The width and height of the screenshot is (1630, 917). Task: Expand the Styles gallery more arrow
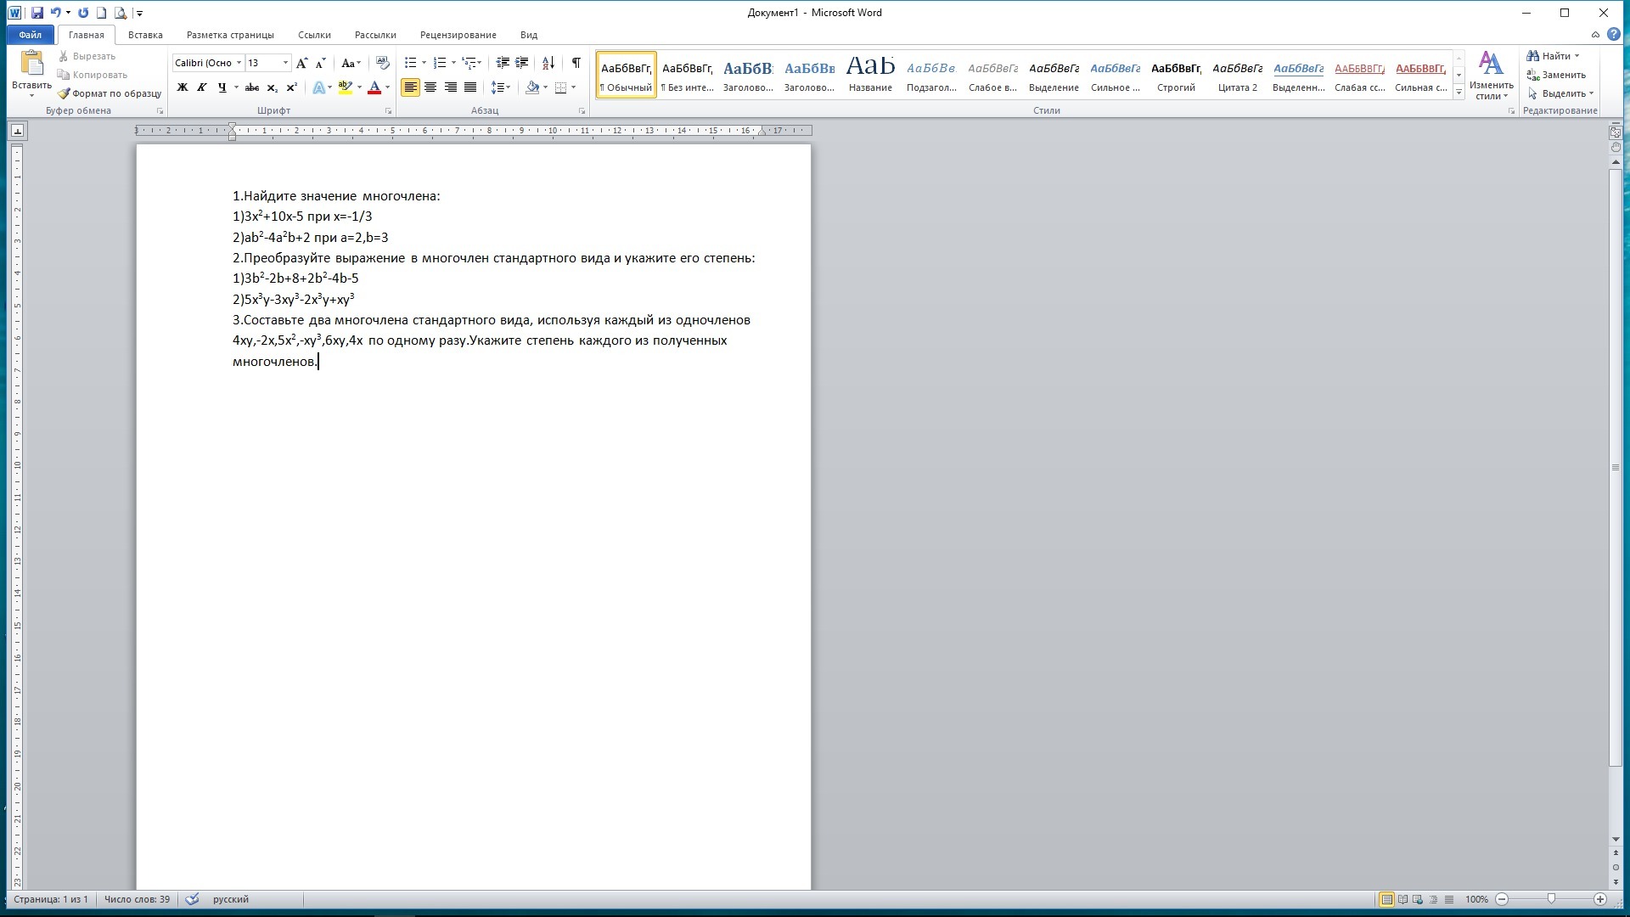coord(1459,93)
